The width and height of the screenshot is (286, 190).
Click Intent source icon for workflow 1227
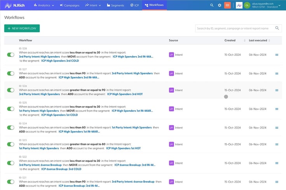[x=171, y=74]
